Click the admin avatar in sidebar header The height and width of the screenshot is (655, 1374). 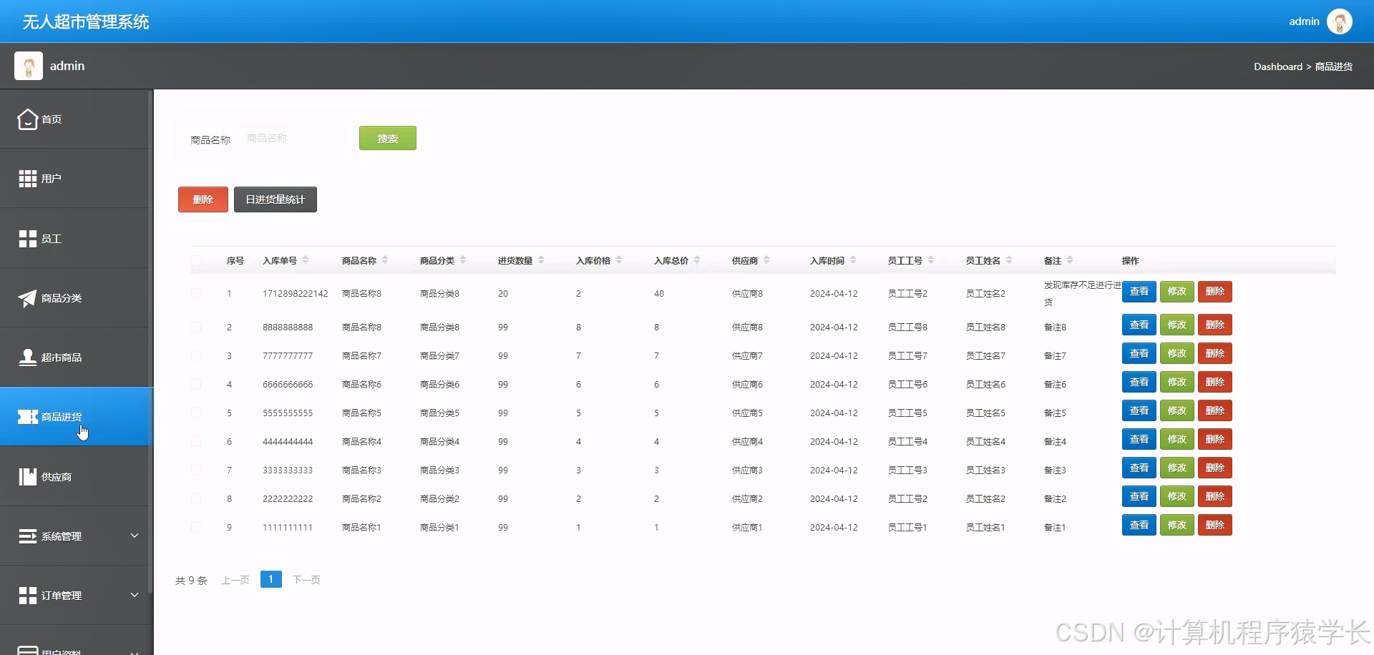pyautogui.click(x=29, y=66)
